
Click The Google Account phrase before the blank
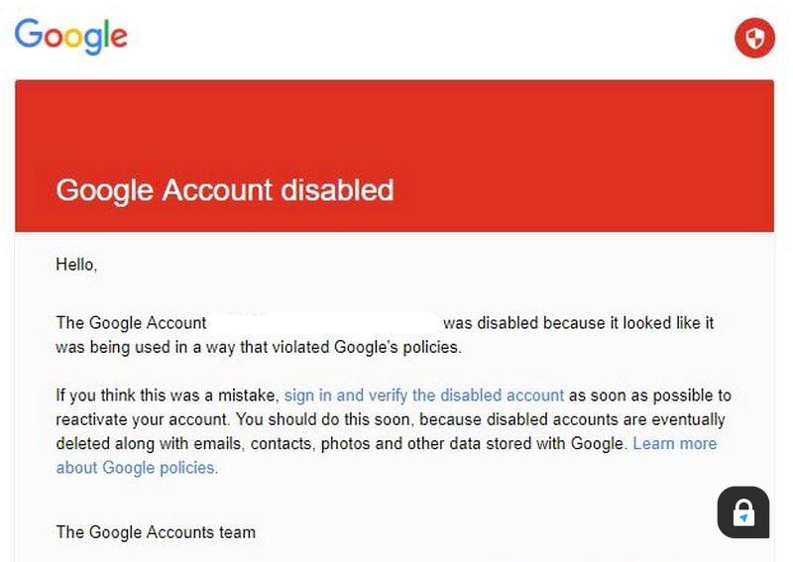pyautogui.click(x=131, y=323)
